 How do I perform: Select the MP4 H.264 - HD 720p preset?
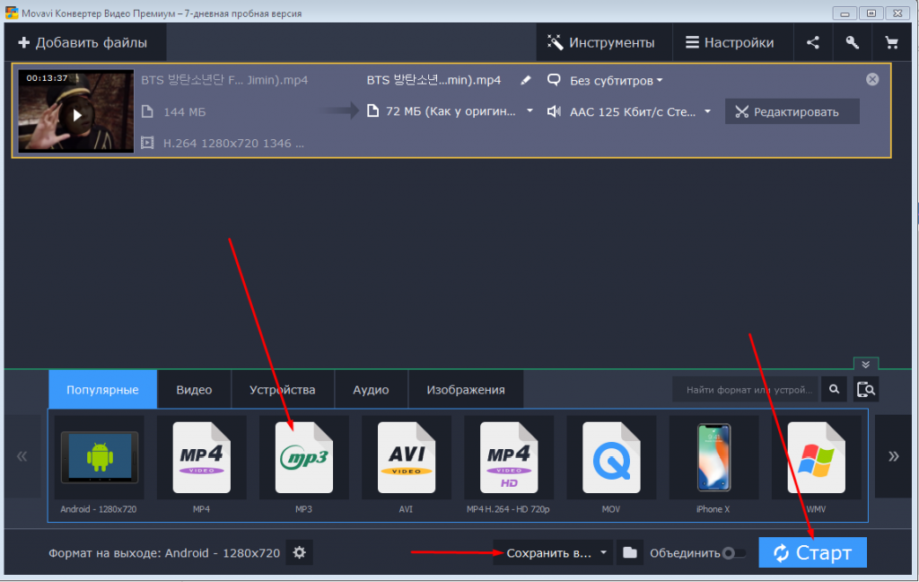point(508,464)
